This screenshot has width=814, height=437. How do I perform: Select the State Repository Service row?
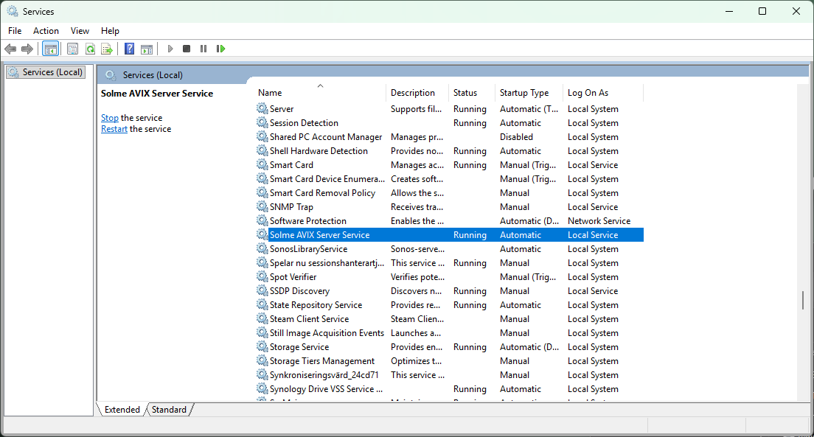pyautogui.click(x=316, y=304)
